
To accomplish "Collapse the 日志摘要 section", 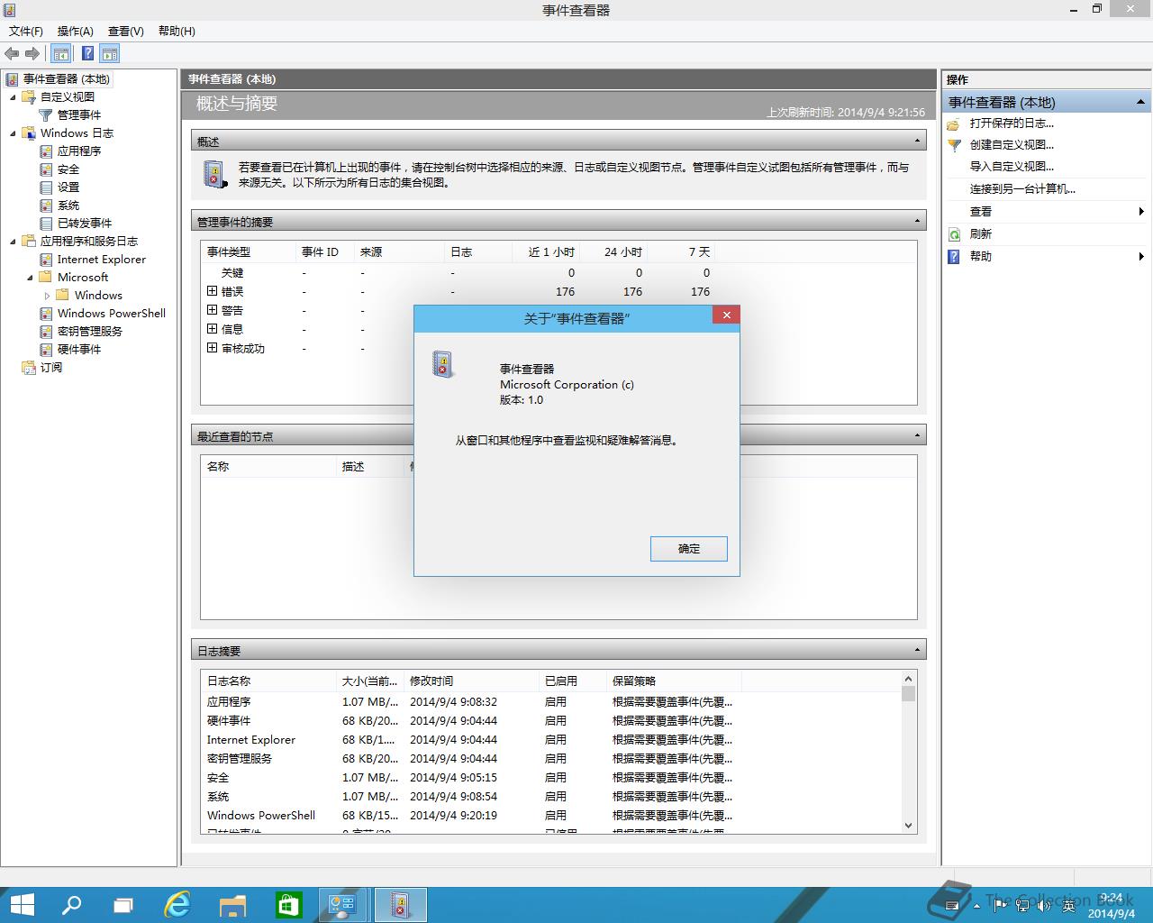I will 918,651.
